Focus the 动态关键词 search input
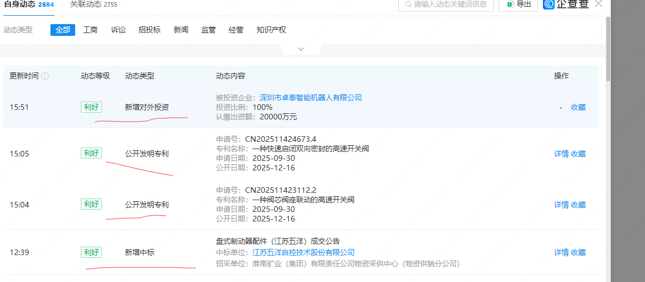The image size is (645, 282). pyautogui.click(x=446, y=5)
